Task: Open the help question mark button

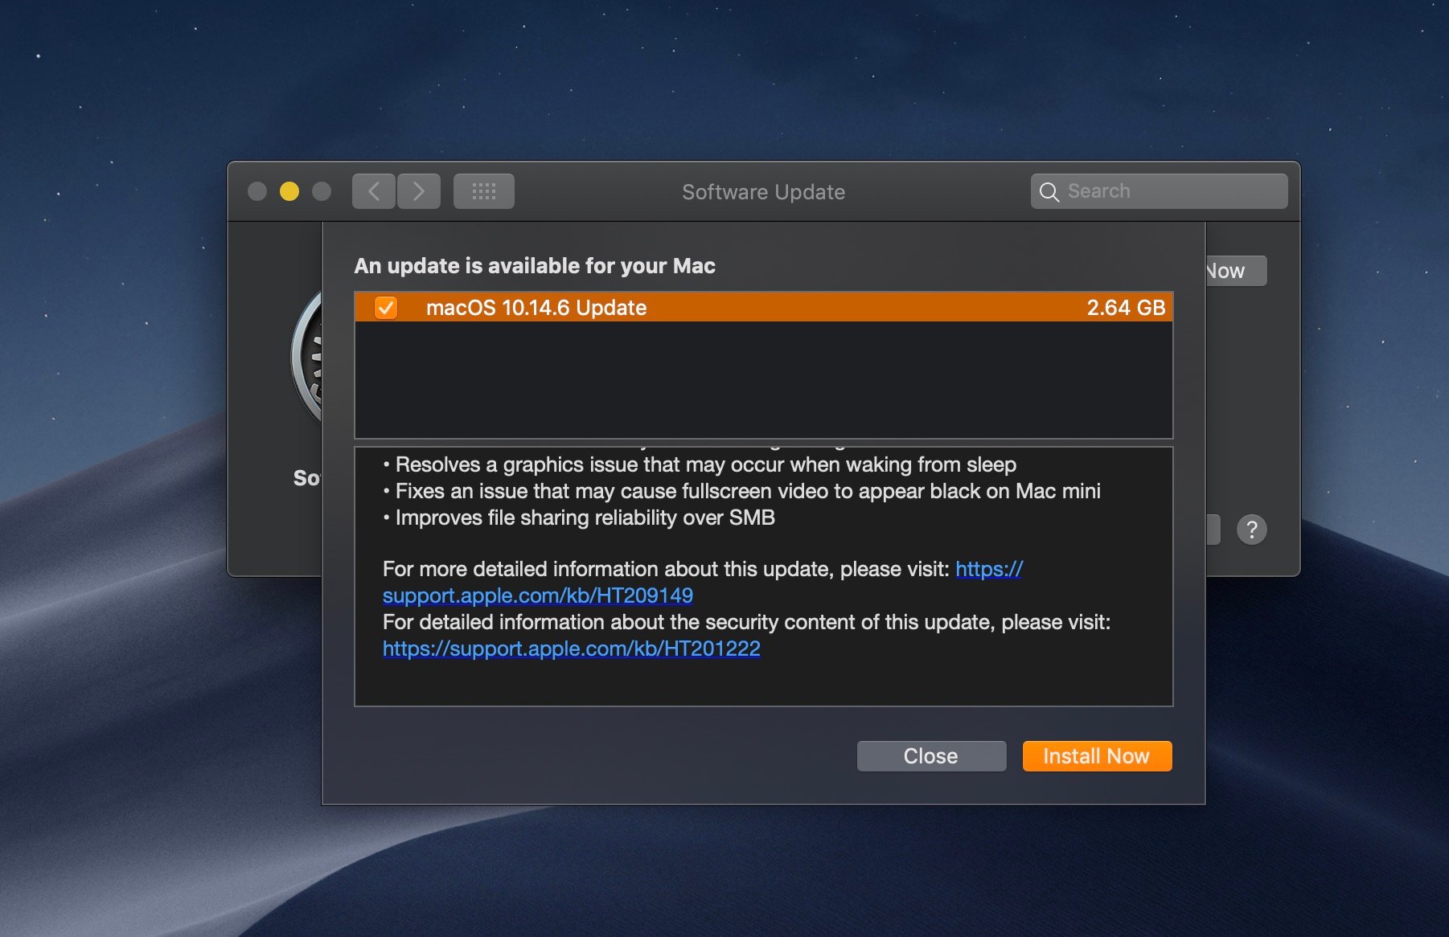Action: (1251, 530)
